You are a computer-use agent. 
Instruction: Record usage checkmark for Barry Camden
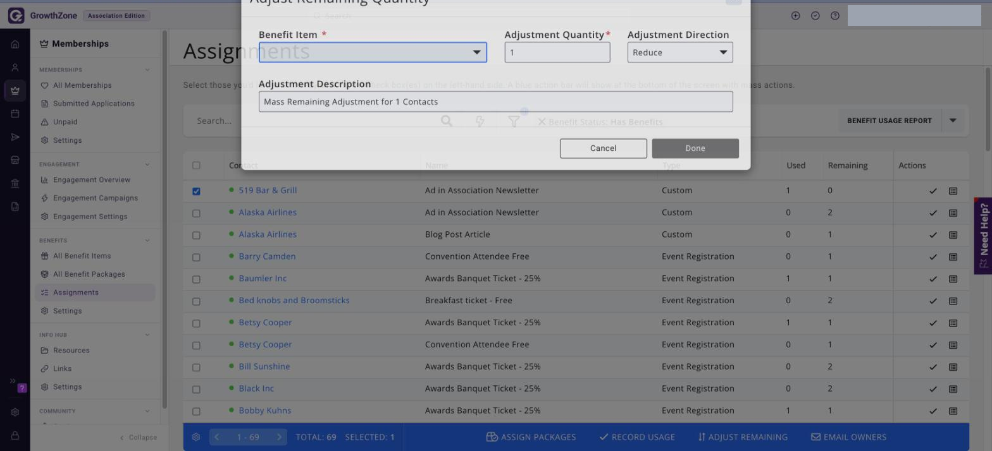tap(933, 257)
